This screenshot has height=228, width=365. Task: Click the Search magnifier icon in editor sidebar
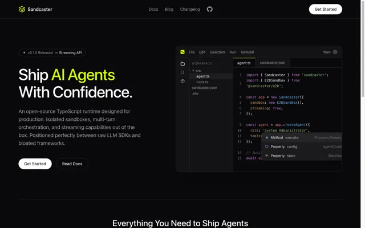pos(182,72)
